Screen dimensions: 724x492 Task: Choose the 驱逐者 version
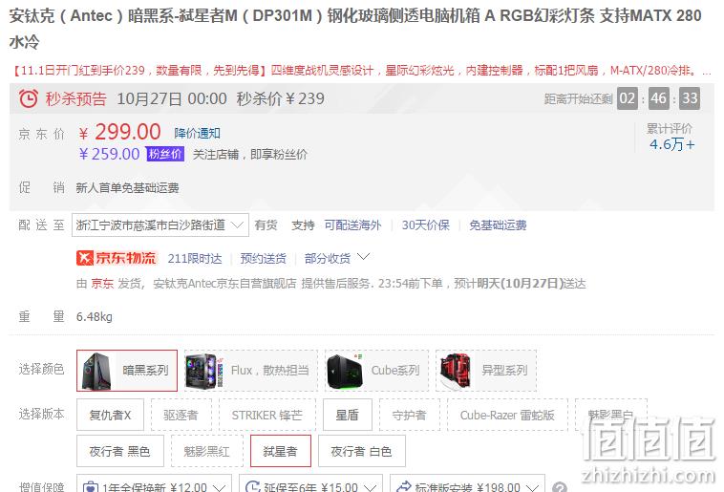(181, 415)
